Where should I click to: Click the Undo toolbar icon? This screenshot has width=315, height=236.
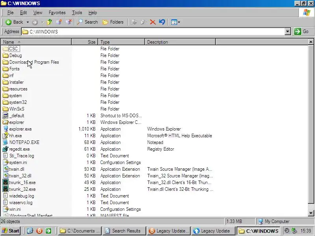[x=162, y=22]
